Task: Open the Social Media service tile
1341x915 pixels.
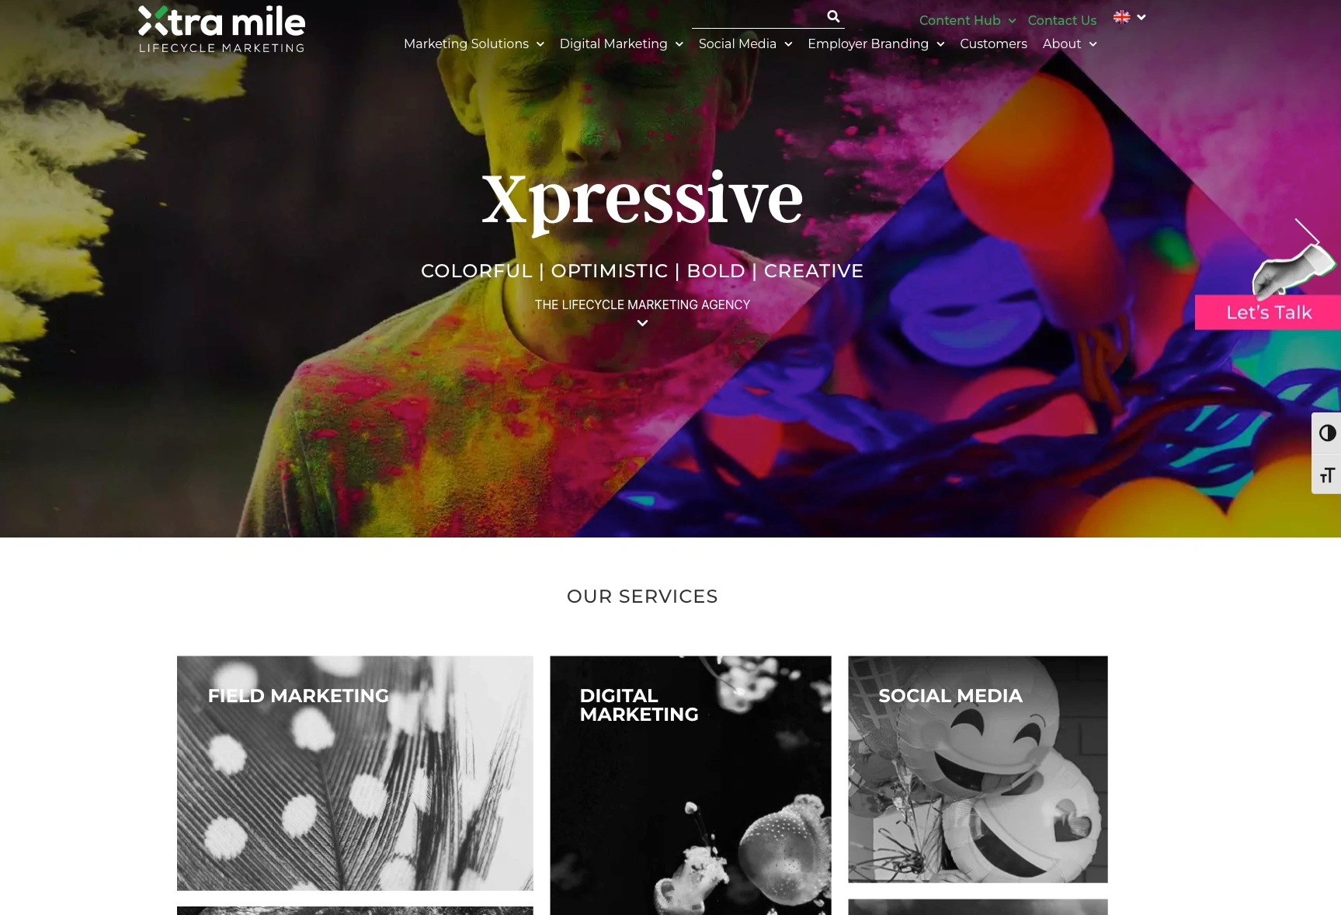Action: [978, 769]
